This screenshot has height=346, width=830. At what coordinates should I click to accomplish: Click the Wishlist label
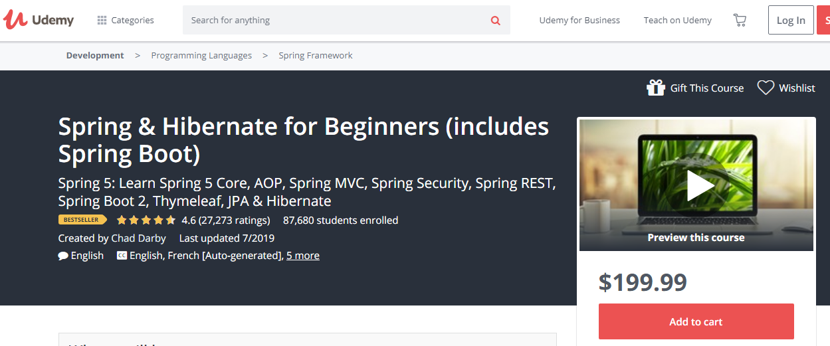[797, 88]
